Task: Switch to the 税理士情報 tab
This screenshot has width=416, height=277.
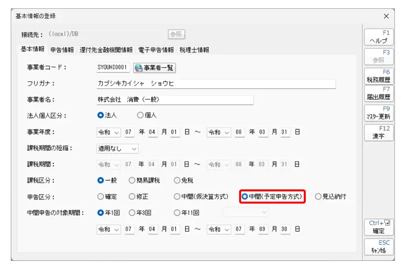Action: 194,50
